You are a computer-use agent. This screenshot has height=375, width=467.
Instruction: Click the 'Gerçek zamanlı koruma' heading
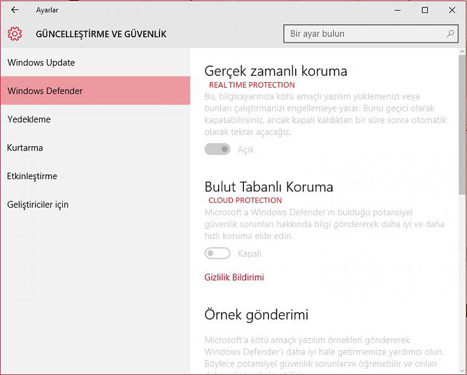point(276,71)
